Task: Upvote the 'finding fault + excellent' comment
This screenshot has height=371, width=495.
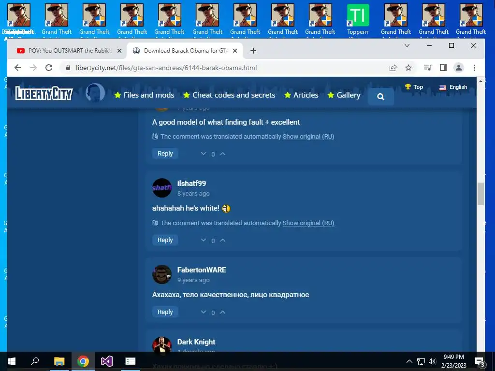Action: point(222,154)
